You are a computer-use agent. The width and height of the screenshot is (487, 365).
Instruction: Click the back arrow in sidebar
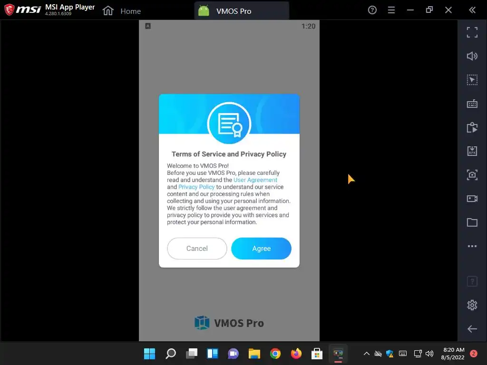click(x=472, y=329)
